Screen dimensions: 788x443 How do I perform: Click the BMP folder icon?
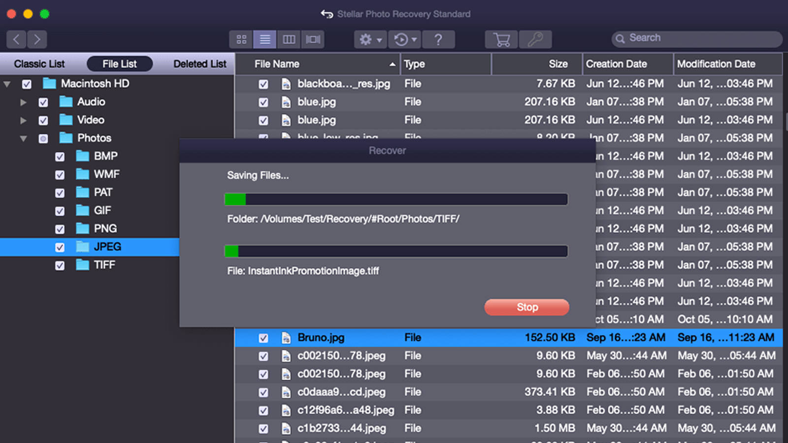[83, 157]
